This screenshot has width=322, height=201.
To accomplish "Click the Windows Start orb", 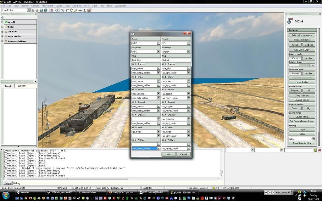I will (x=5, y=195).
